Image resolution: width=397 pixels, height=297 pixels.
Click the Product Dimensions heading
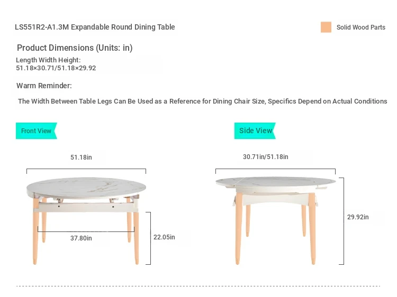tap(75, 48)
